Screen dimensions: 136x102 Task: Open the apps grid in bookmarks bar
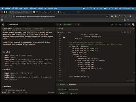click(x=2, y=20)
